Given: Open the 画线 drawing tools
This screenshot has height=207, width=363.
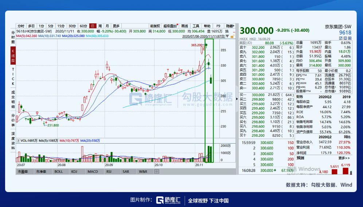Looking at the screenshot, I should (185, 26).
